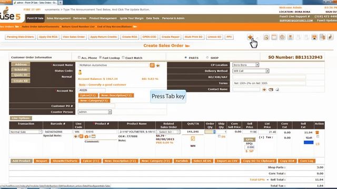This screenshot has height=189, width=337.
Task: Toggle the DS checkbox under Ship Qty
Action: 219,136
